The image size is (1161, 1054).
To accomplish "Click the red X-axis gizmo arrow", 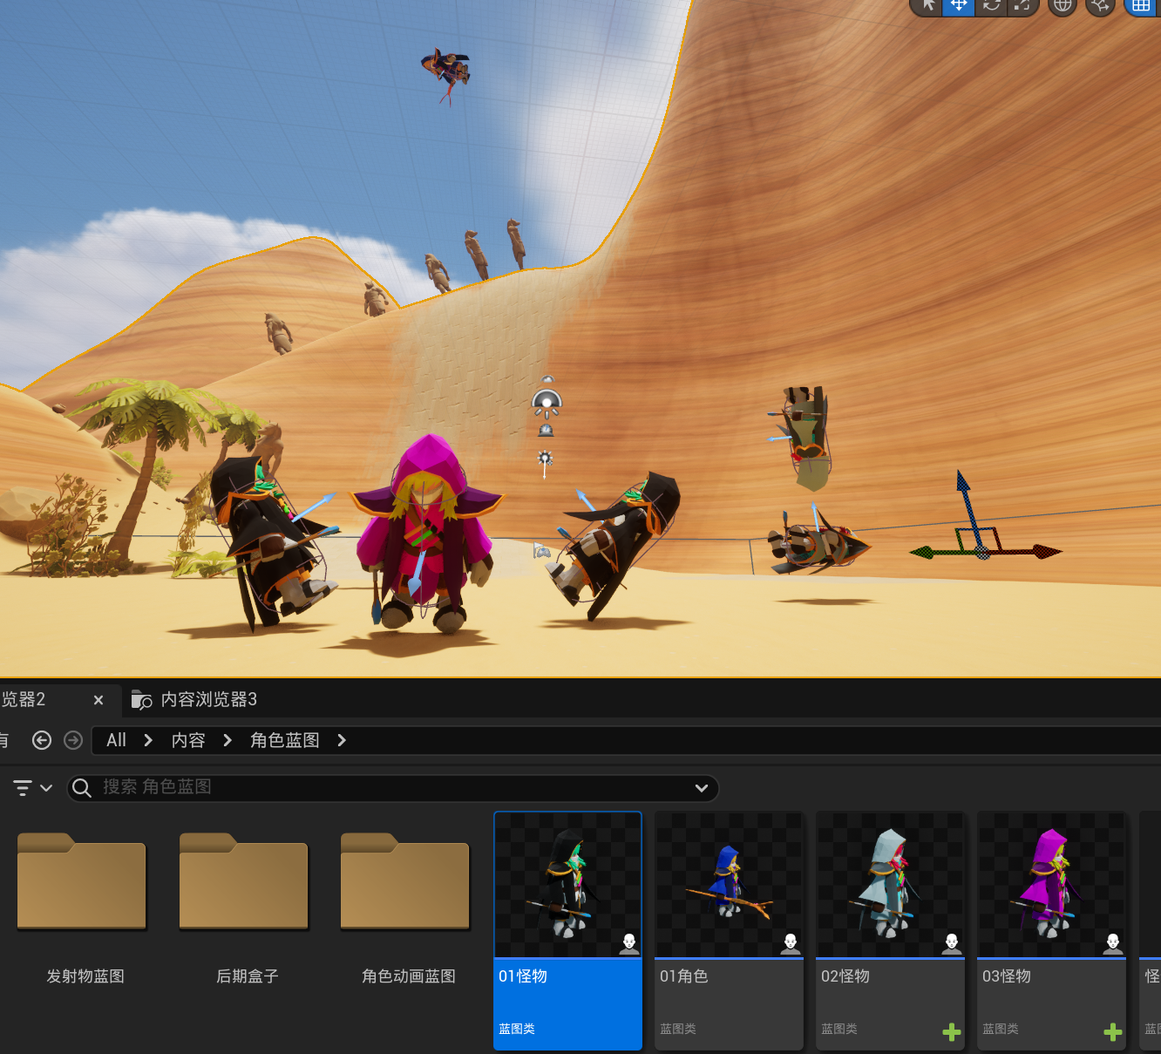I will [1042, 551].
